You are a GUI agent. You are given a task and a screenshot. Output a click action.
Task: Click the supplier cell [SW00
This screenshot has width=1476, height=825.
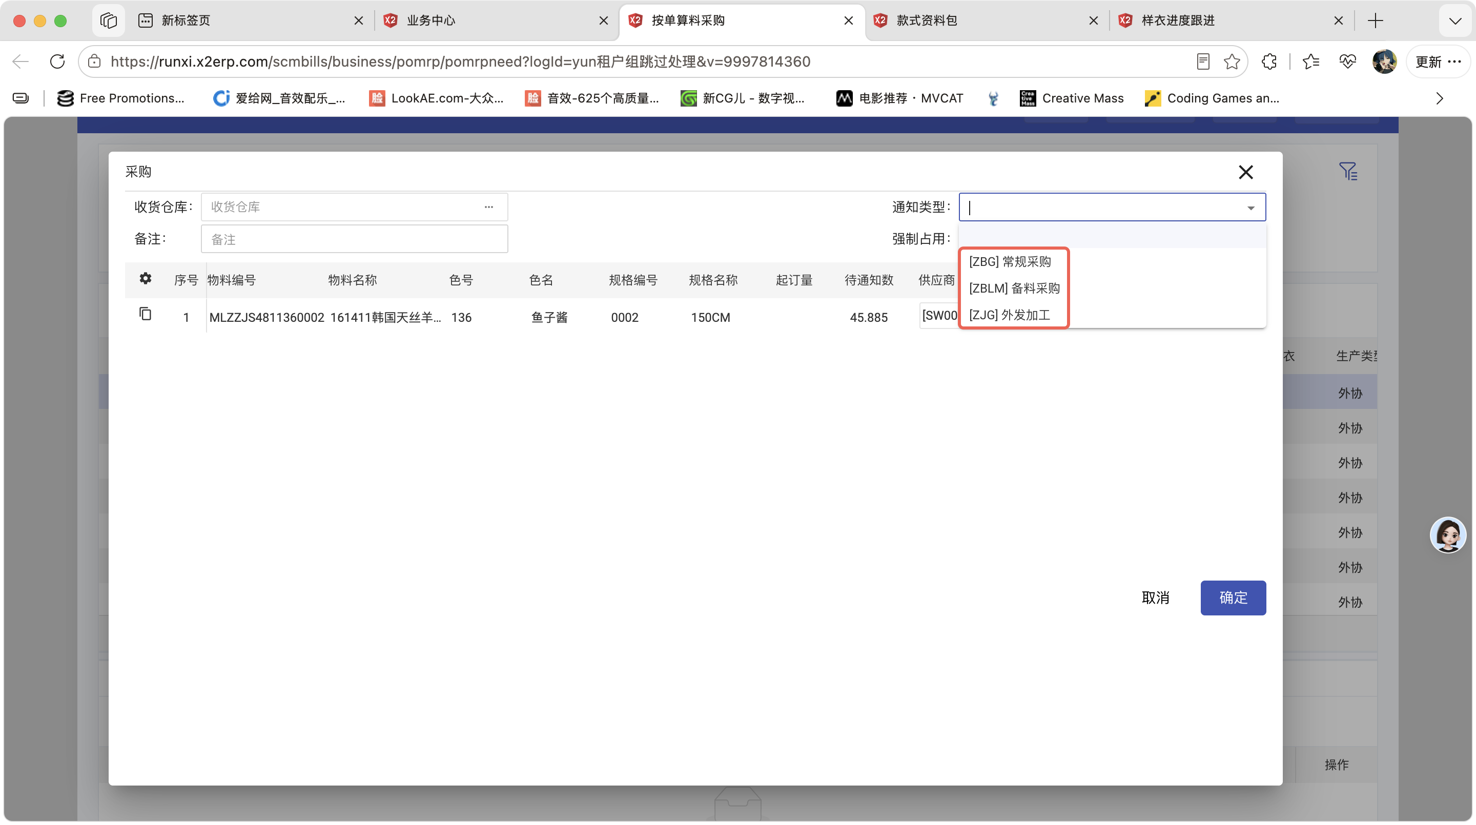939,315
